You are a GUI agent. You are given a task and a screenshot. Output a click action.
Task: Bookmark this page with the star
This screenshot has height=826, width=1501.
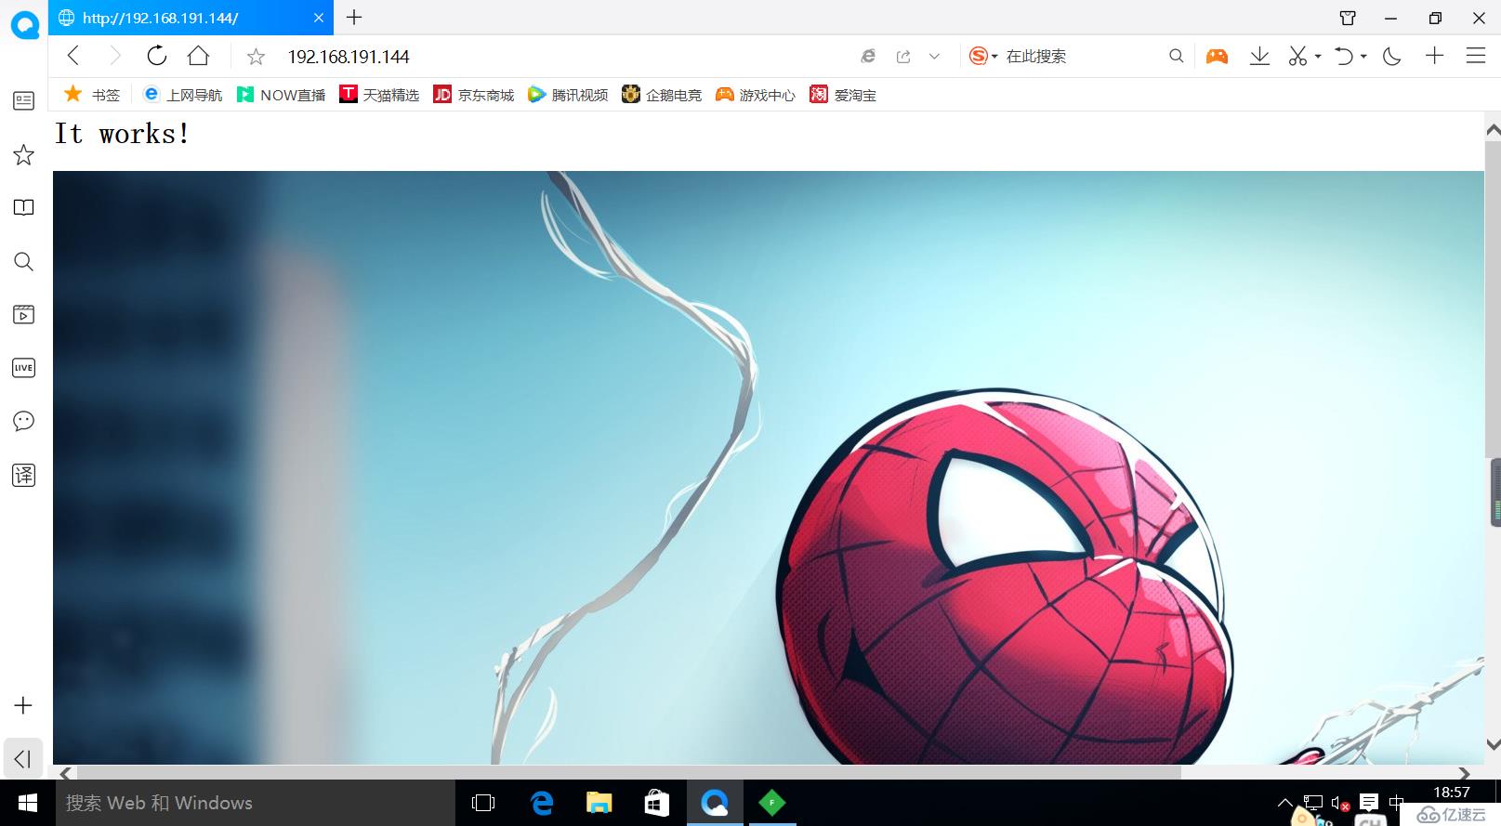[x=256, y=57]
